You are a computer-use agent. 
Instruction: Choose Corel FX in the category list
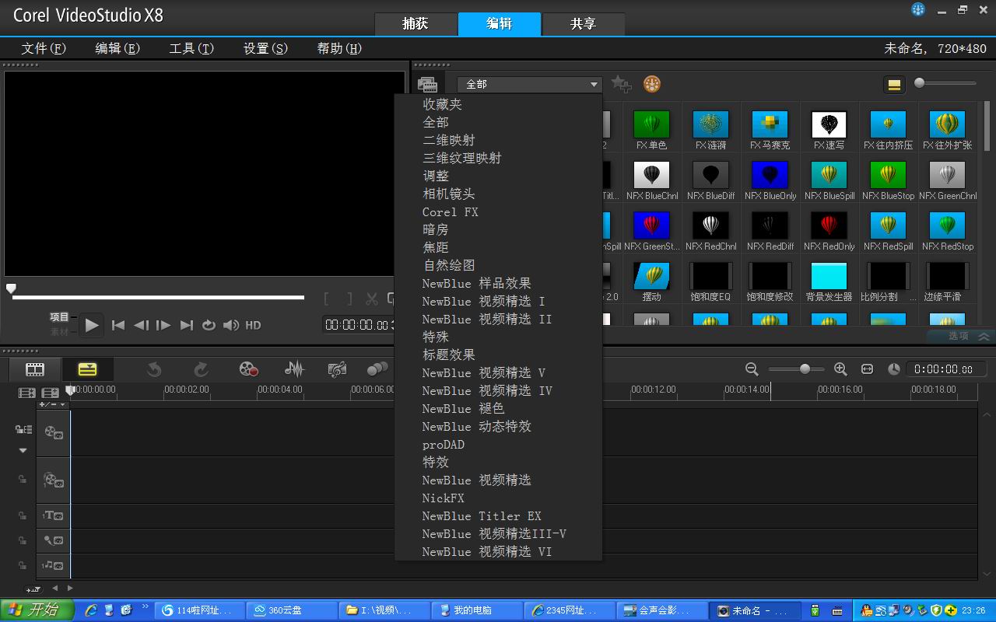tap(451, 211)
